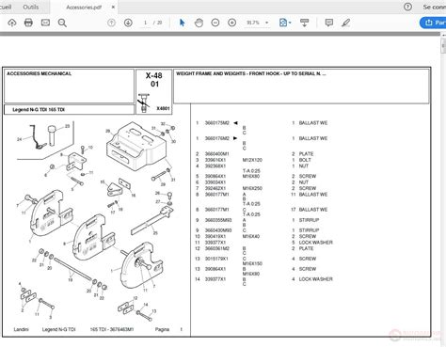Click the scrolling mode icon
The image size is (446, 347).
pos(304,23)
